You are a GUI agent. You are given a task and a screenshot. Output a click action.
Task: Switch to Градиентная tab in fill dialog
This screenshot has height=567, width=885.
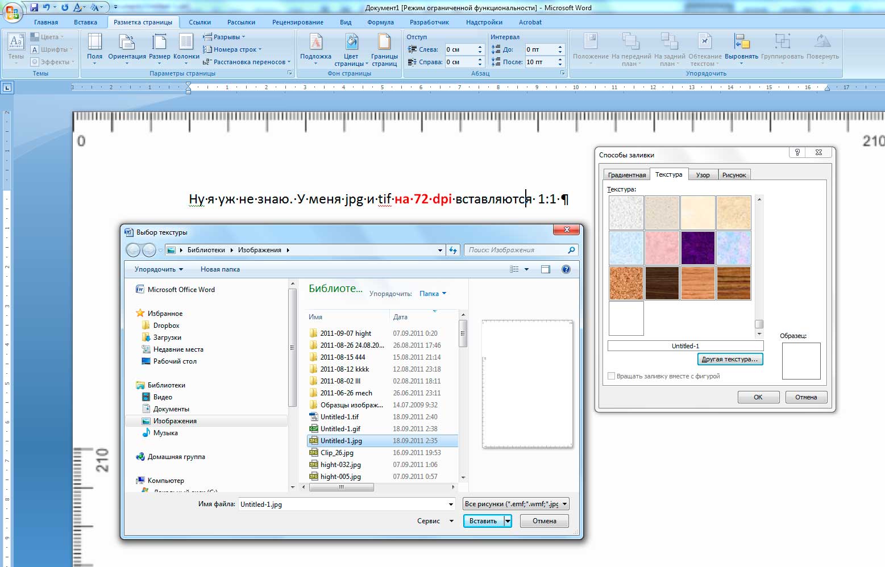coord(627,175)
